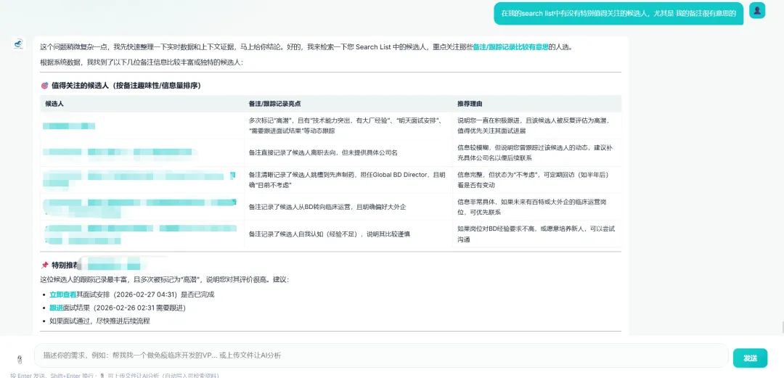Open the user avatar icon

757,10
